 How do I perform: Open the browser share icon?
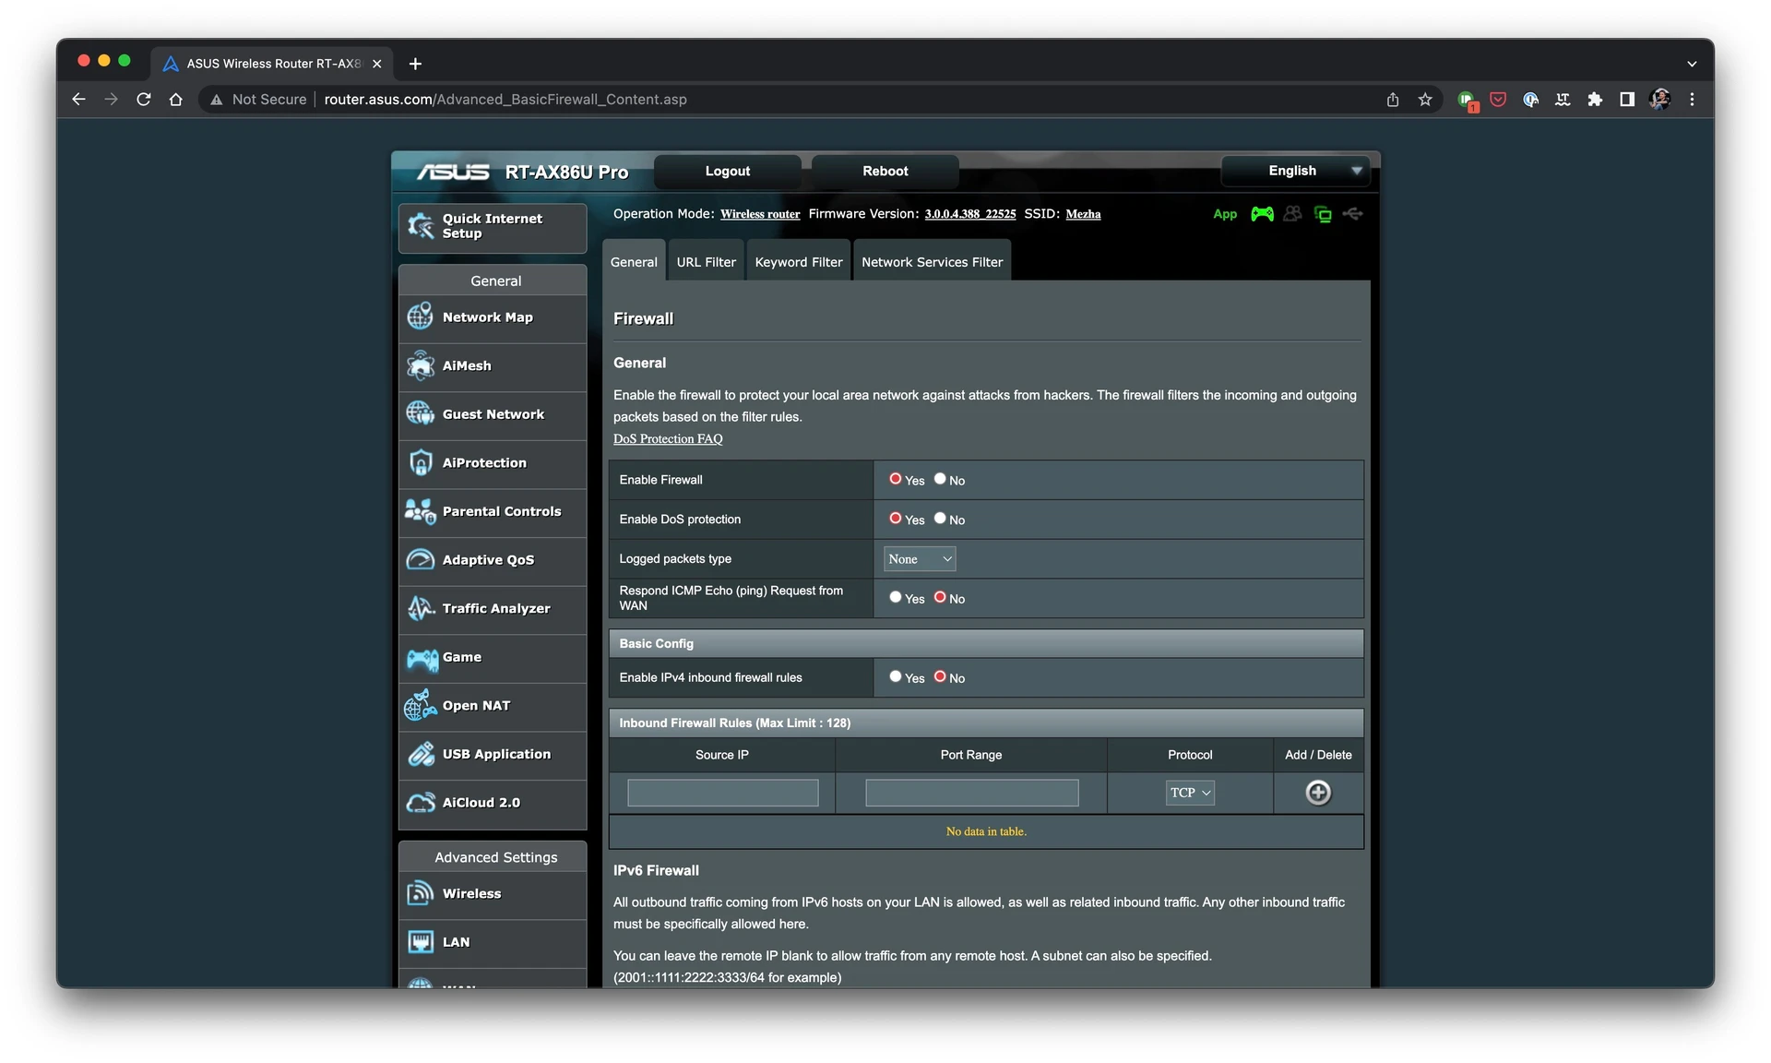coord(1393,100)
